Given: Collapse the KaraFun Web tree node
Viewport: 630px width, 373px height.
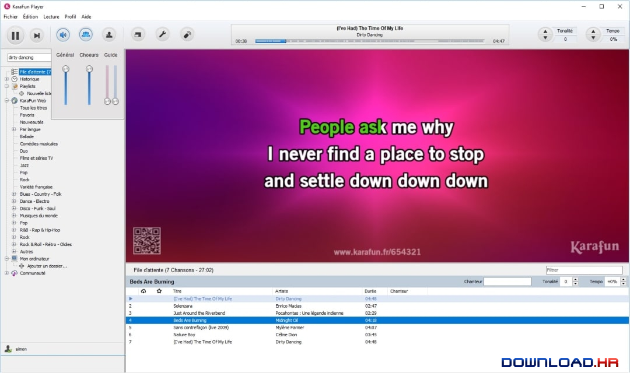Looking at the screenshot, I should 6,100.
